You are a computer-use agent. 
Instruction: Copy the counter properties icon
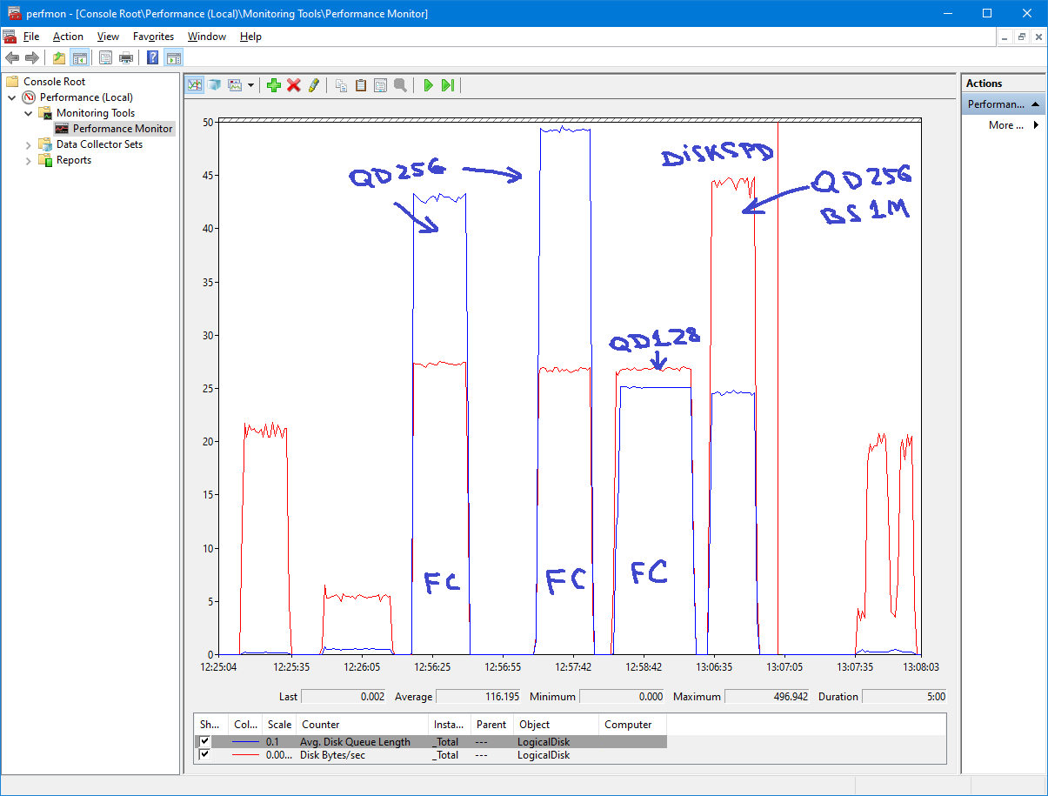341,84
